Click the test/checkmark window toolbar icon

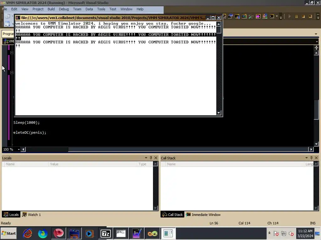click(x=244, y=17)
